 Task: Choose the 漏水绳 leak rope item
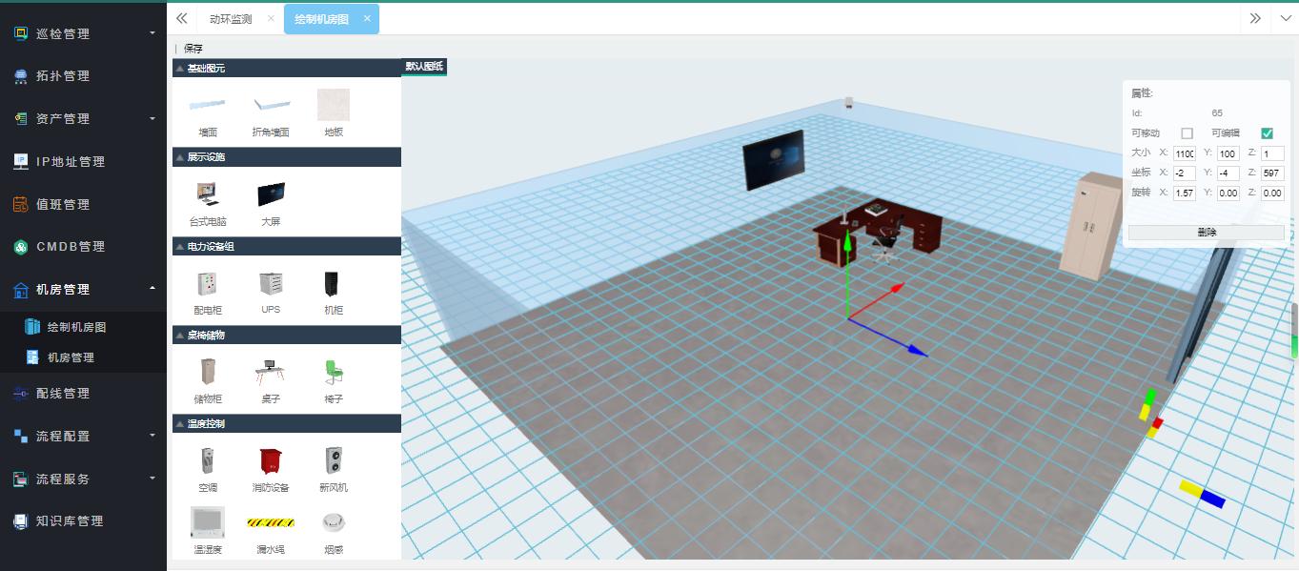[x=271, y=522]
